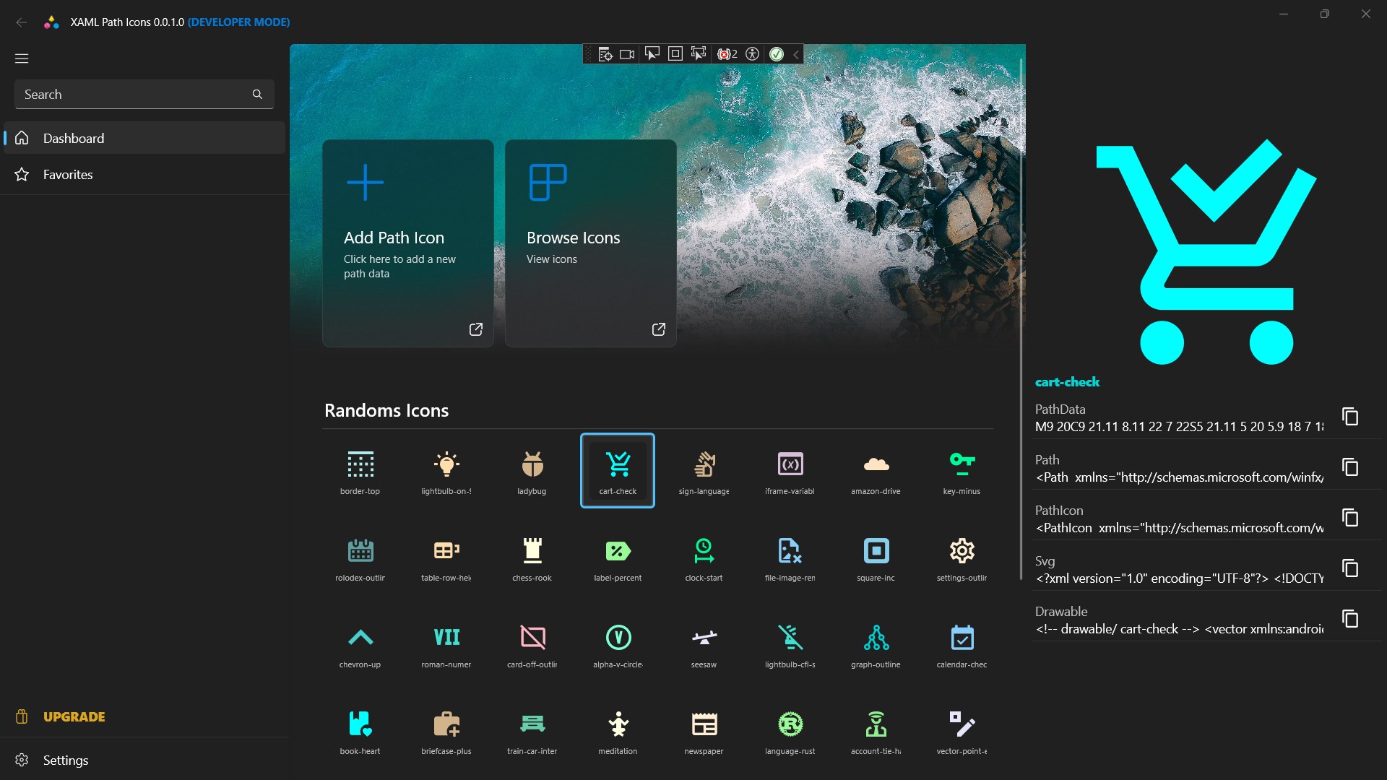The height and width of the screenshot is (780, 1387).
Task: Select the settings-outline gear icon
Action: (x=962, y=557)
